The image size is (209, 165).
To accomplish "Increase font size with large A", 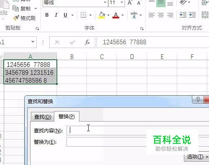I will [x=130, y=3].
